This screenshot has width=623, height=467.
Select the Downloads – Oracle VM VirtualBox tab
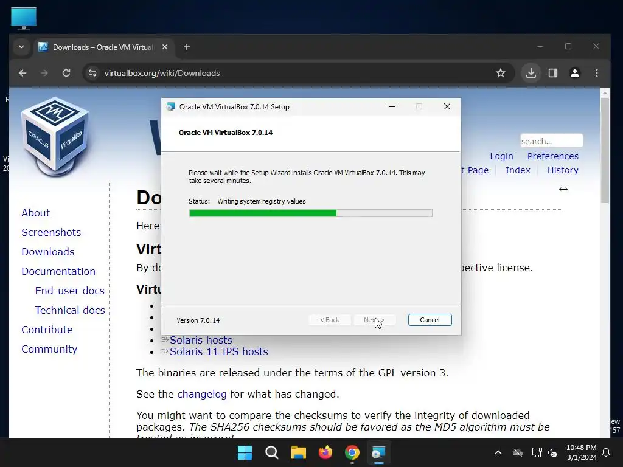pos(103,47)
